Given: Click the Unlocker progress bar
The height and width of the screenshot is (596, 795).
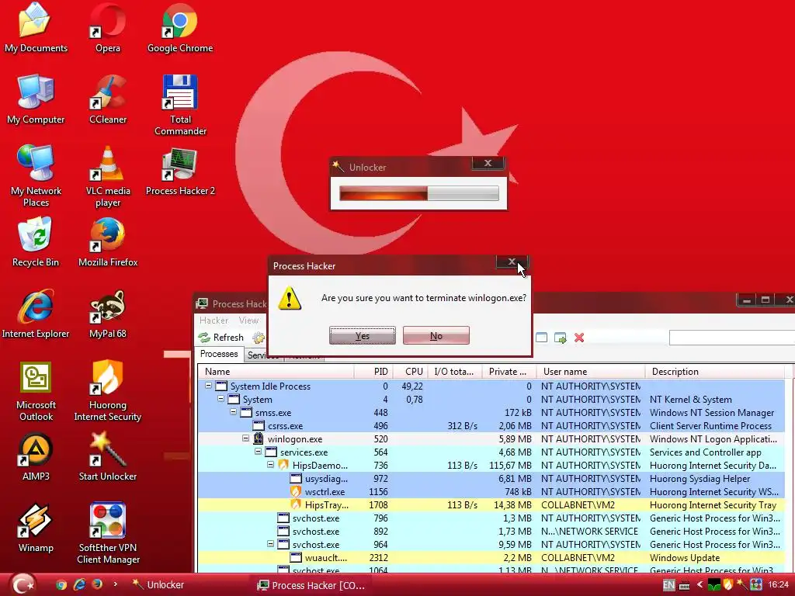Looking at the screenshot, I should click(x=418, y=193).
